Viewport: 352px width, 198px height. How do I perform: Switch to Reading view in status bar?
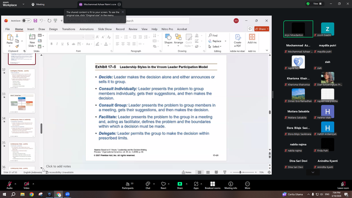pyautogui.click(x=216, y=172)
